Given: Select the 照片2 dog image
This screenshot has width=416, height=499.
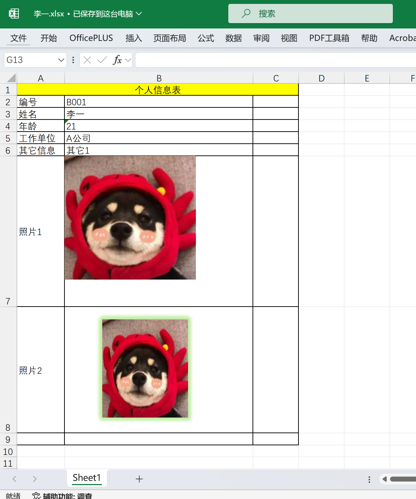Looking at the screenshot, I should click(x=145, y=368).
